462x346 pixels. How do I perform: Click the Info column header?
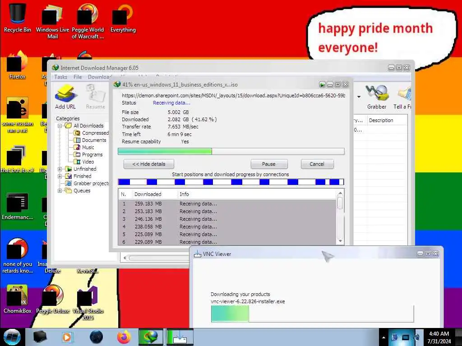click(256, 194)
